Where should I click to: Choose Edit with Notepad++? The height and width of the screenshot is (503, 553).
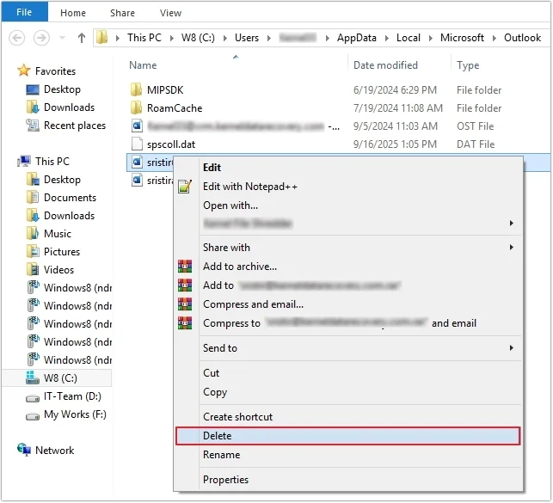pyautogui.click(x=250, y=187)
